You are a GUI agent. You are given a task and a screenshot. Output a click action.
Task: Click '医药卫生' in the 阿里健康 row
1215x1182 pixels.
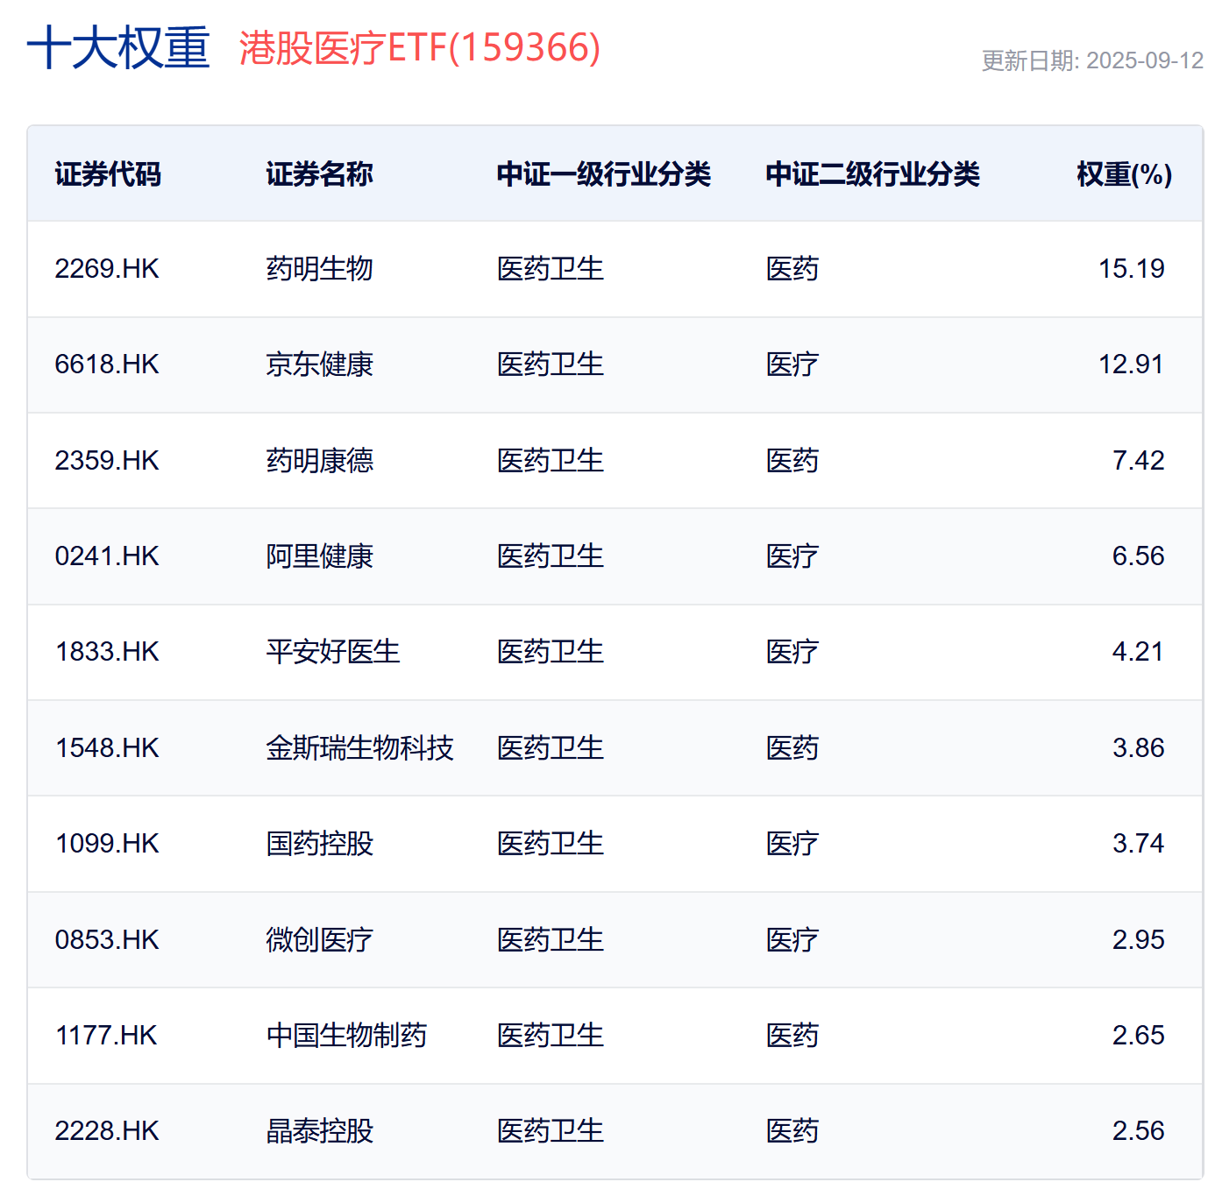(x=551, y=556)
